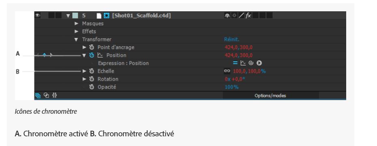The image size is (377, 146).
Task: Open the expression language menu arrow
Action: [x=259, y=63]
